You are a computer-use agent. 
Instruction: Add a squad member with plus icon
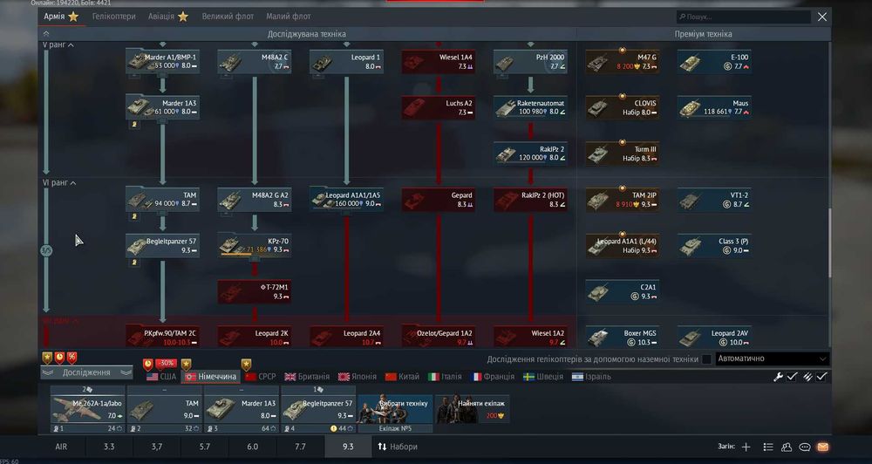pos(746,447)
